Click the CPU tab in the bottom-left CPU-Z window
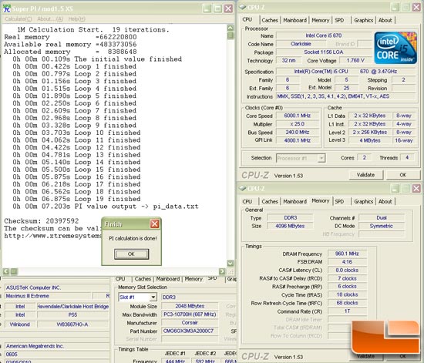Image resolution: width=424 pixels, height=363 pixels. [x=120, y=279]
